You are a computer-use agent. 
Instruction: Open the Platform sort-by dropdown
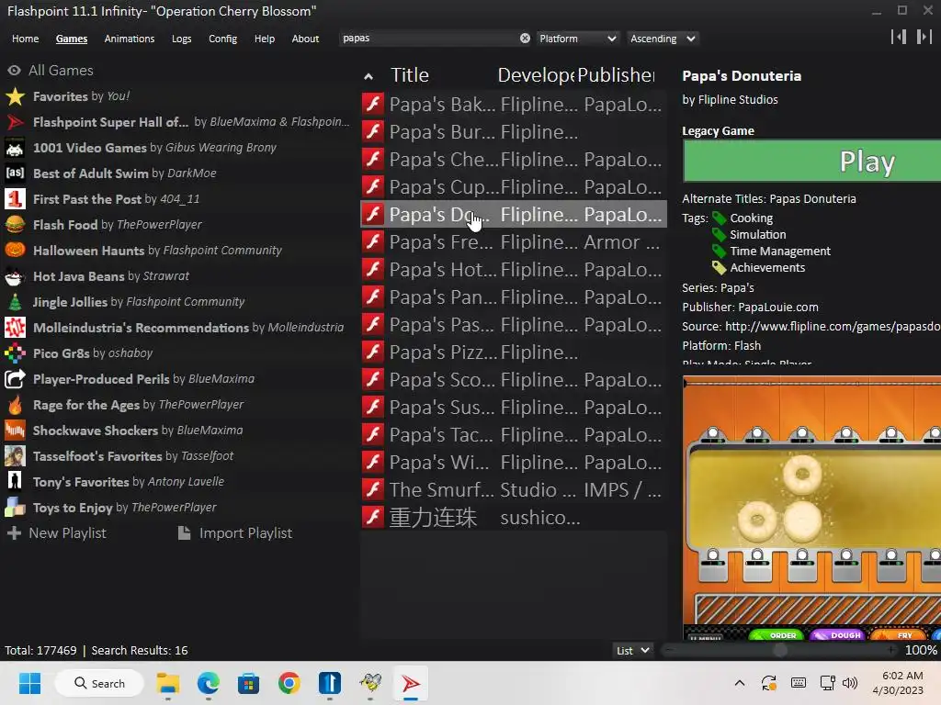tap(577, 39)
